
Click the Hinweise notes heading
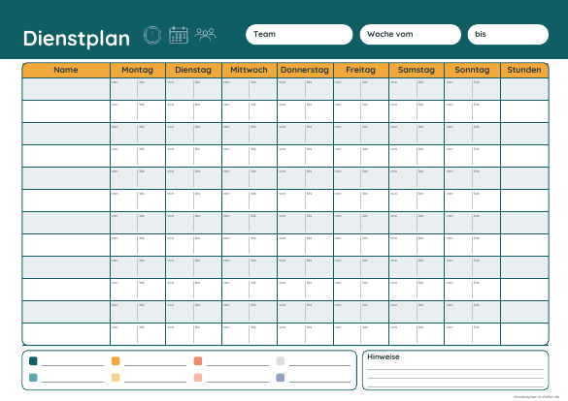coord(384,356)
